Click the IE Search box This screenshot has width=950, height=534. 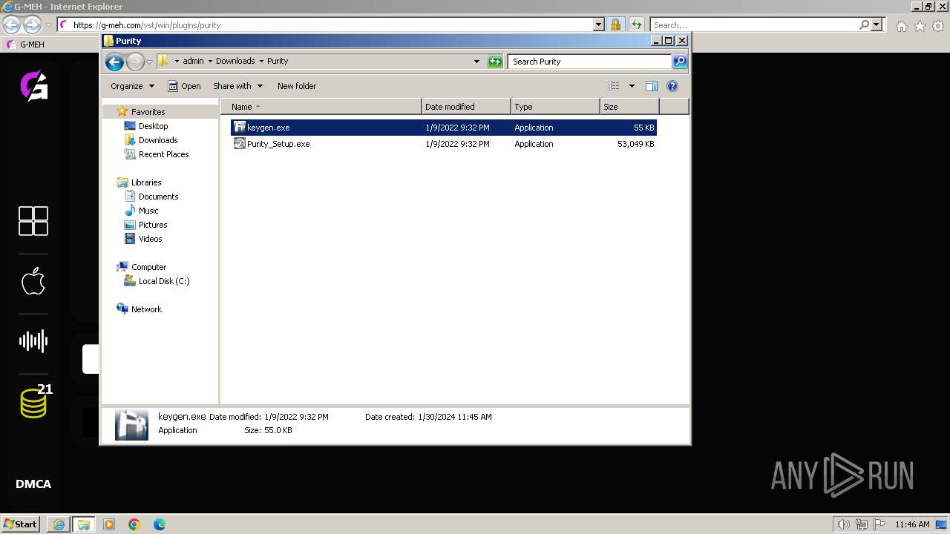(x=755, y=24)
